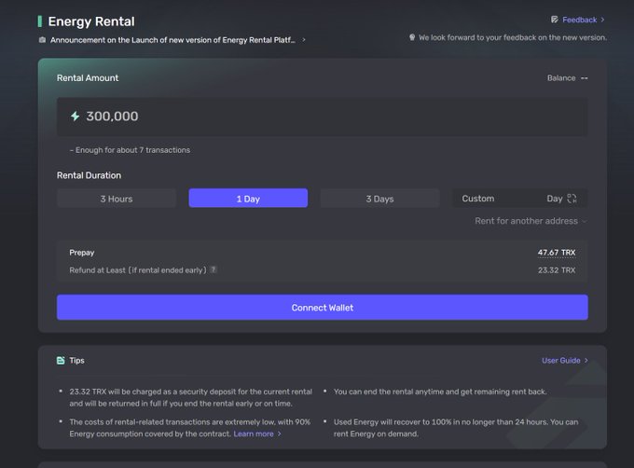Click the Rental Amount heading
This screenshot has height=468, width=634.
point(88,78)
